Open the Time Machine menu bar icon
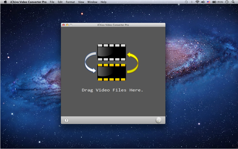238x149 pixels. (186, 2)
